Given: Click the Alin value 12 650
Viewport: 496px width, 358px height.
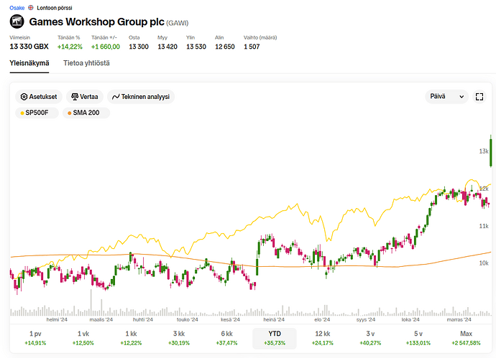Looking at the screenshot, I should click(225, 47).
